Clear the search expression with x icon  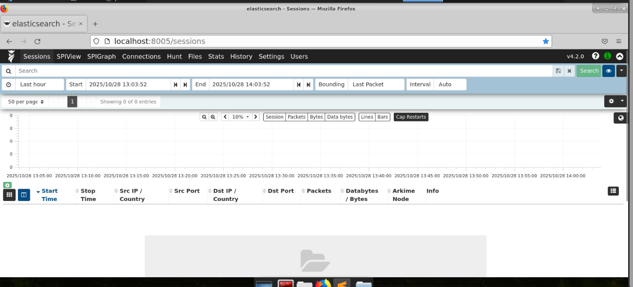click(569, 71)
